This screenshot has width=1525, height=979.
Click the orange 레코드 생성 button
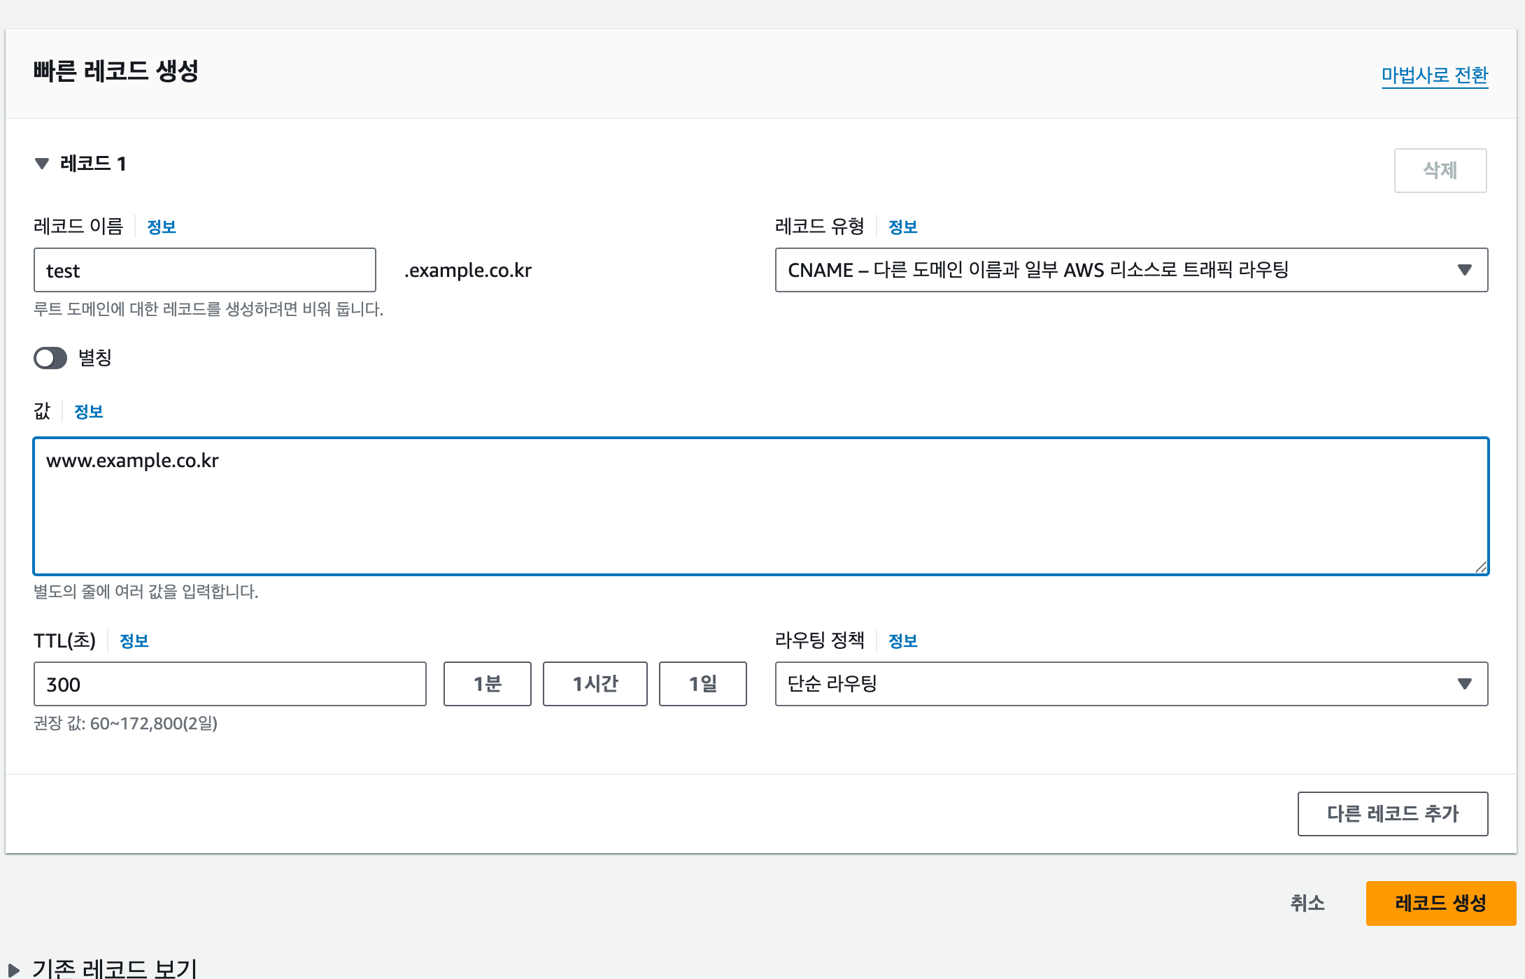[x=1441, y=903]
